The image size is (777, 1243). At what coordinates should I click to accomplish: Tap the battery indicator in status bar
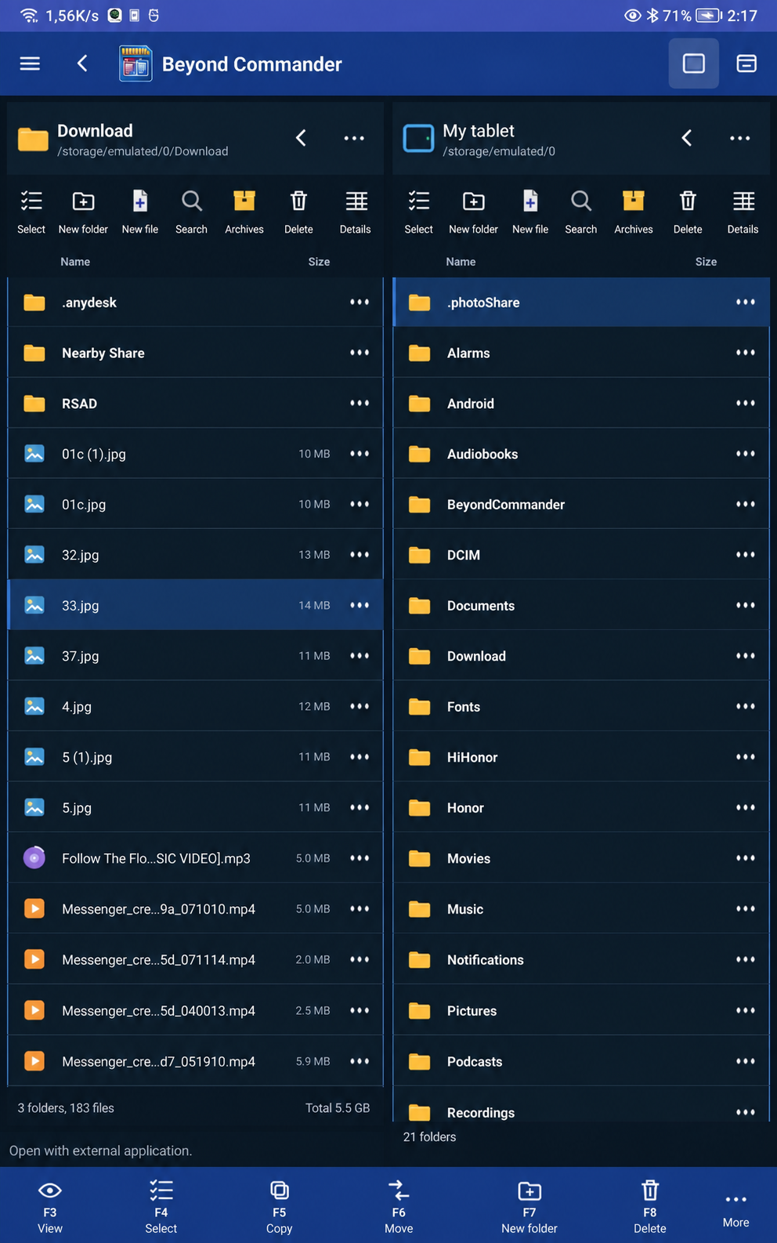708,16
